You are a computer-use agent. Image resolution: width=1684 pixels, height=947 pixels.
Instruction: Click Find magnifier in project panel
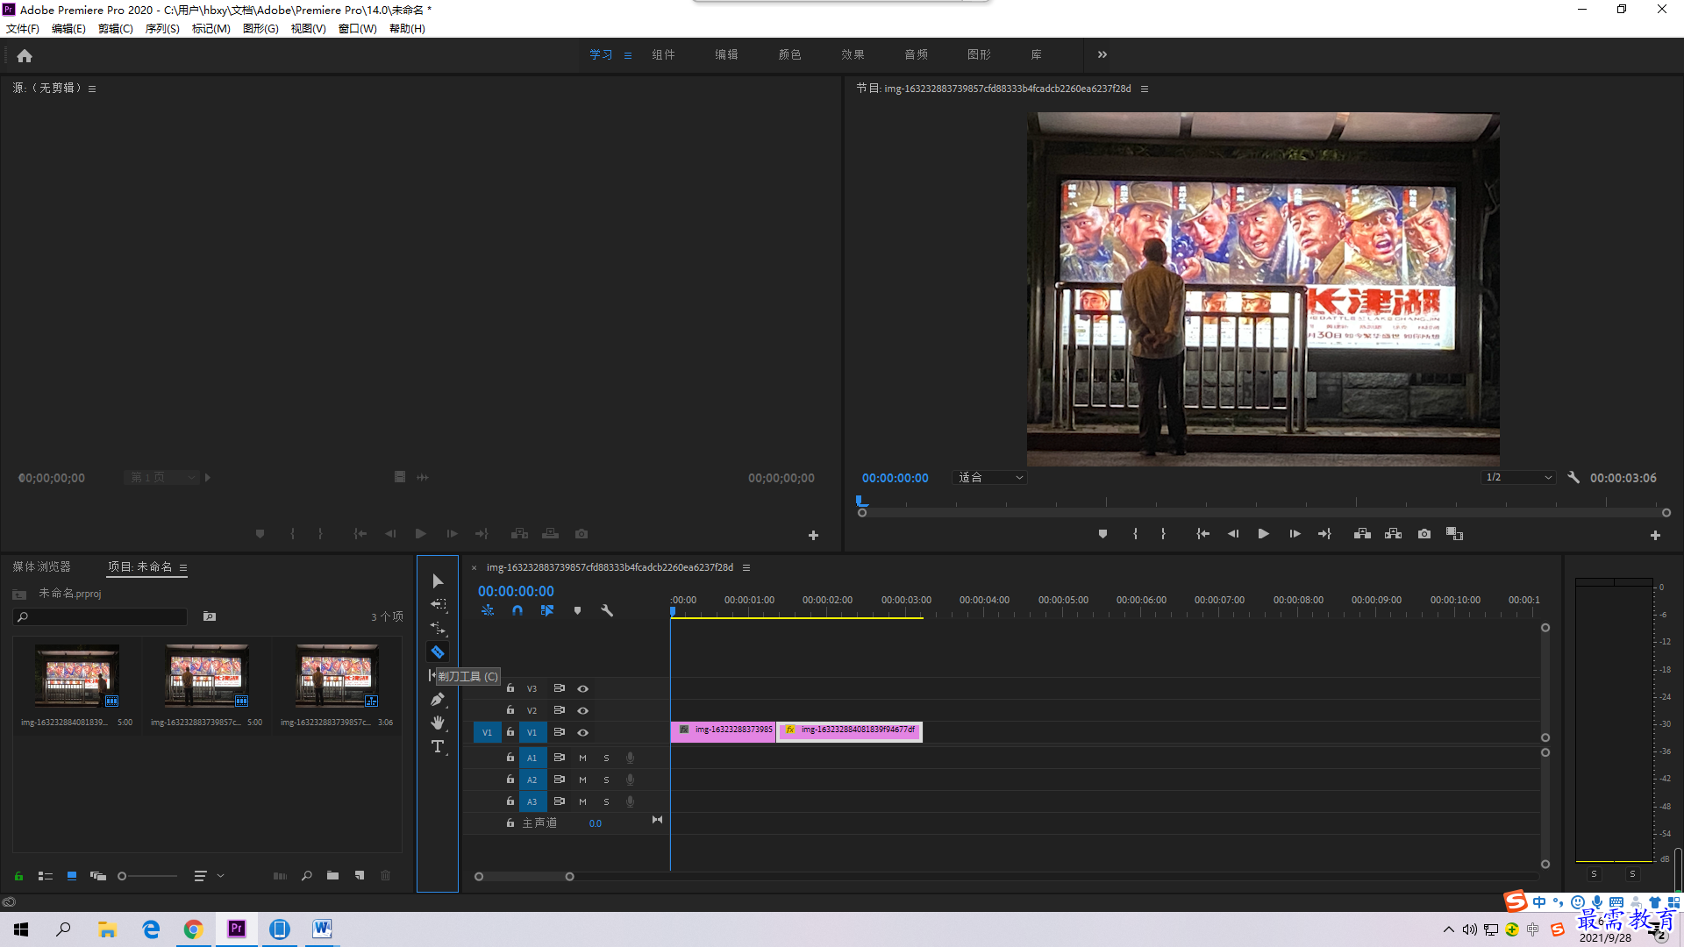coord(307,875)
